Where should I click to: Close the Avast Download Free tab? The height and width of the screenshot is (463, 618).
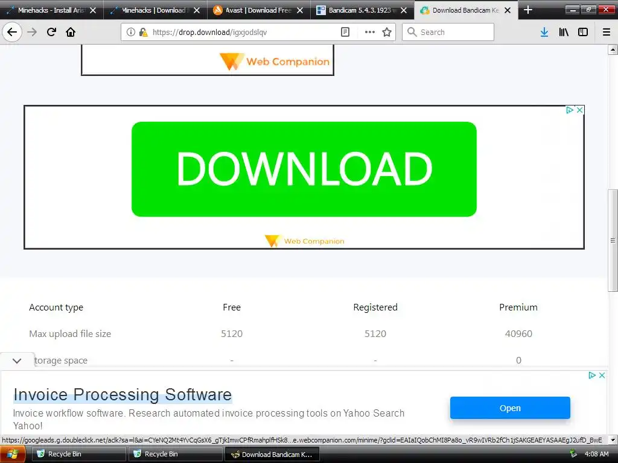[x=300, y=10]
